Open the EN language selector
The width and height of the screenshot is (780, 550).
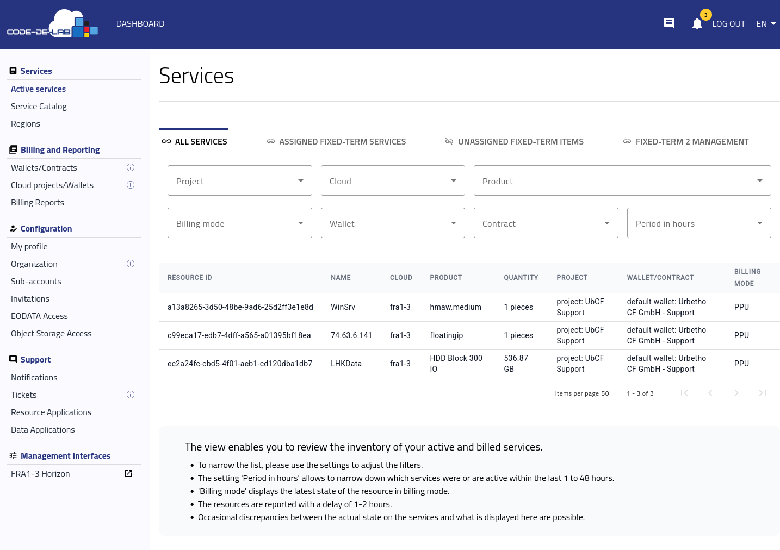[x=766, y=24]
